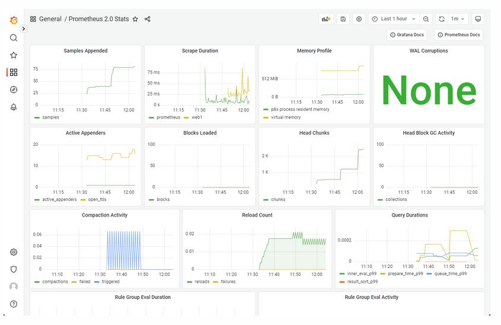
Task: Zoom out the time range
Action: [426, 19]
